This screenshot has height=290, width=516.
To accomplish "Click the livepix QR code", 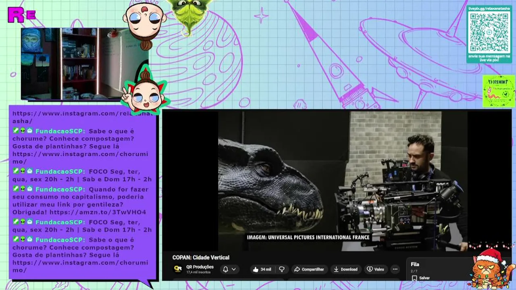I will coord(489,32).
